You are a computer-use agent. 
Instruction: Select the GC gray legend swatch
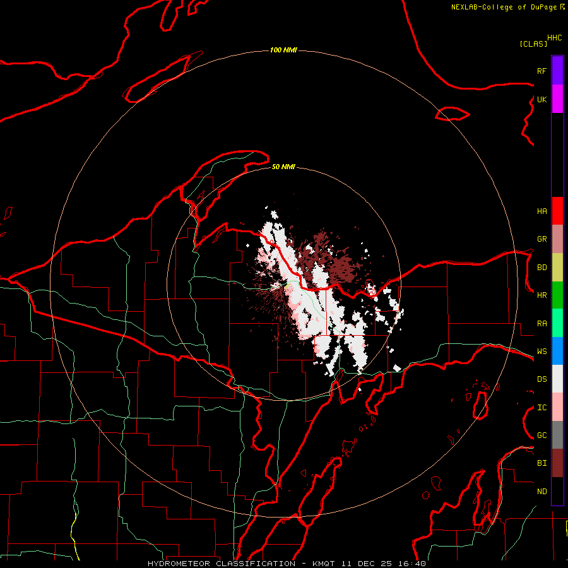(x=557, y=435)
